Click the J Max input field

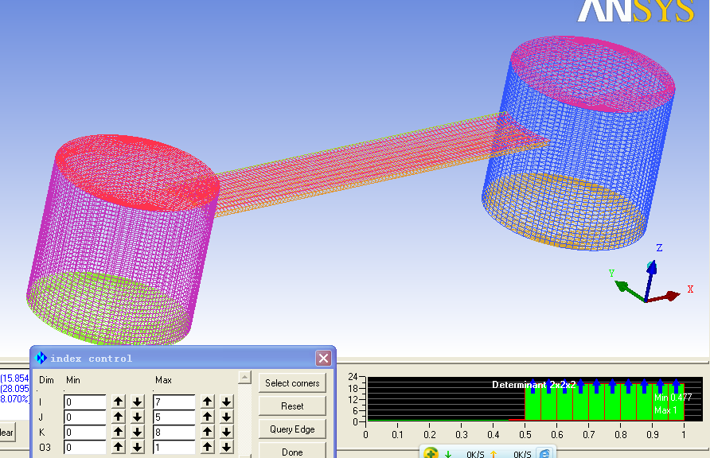pyautogui.click(x=174, y=417)
